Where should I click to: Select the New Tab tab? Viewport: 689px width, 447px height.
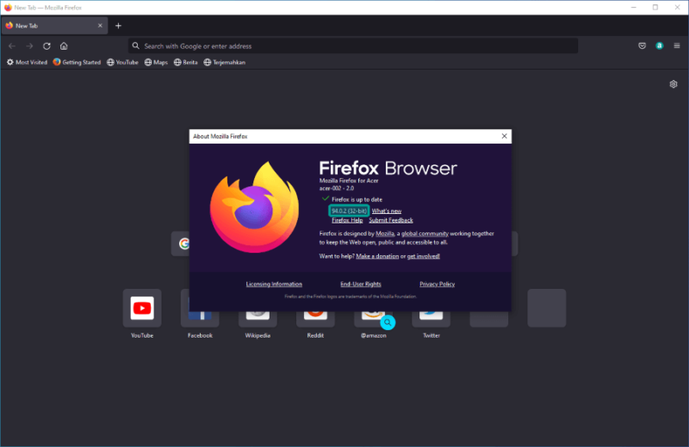tap(54, 26)
